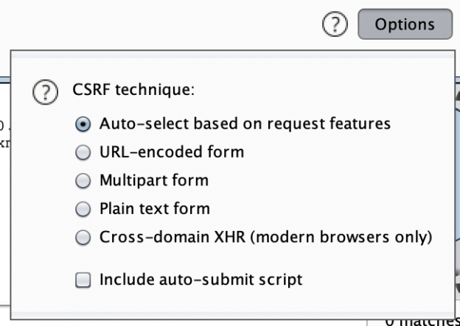The image size is (460, 326).
Task: Select the Multipart form radio button
Action: click(x=84, y=180)
